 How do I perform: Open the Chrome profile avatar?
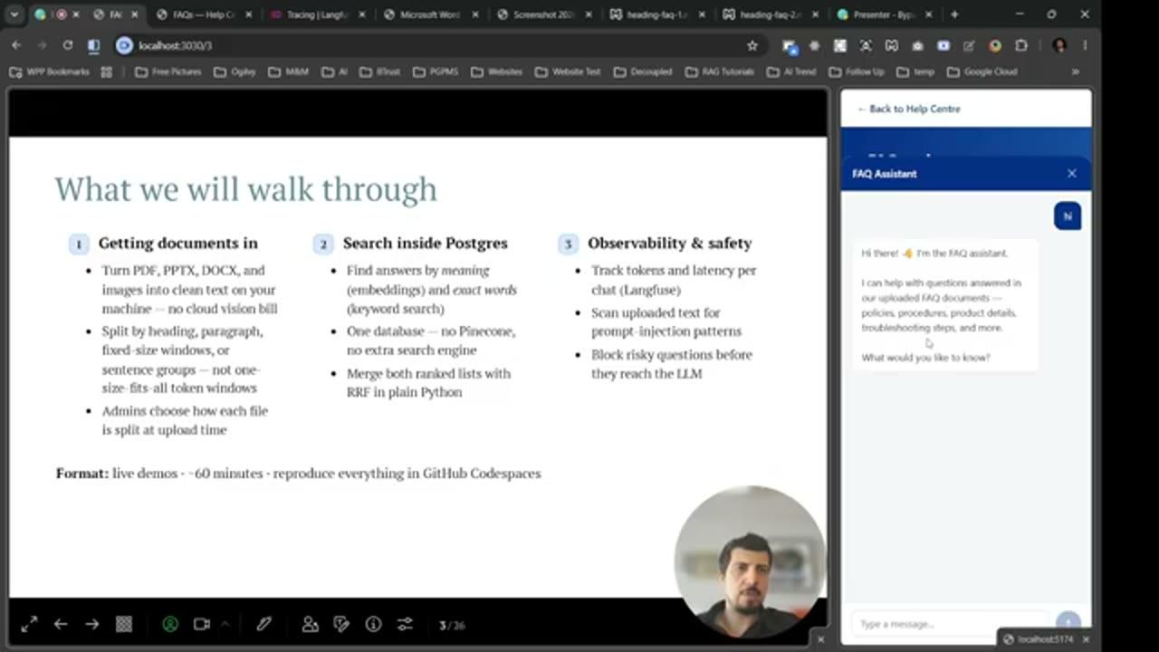click(1059, 45)
